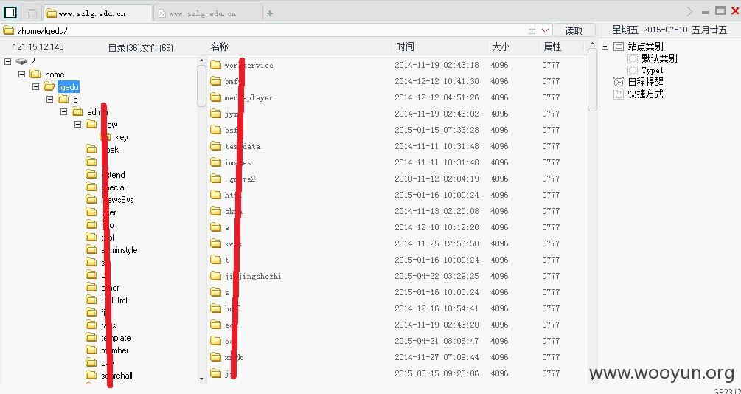The width and height of the screenshot is (741, 394).
Task: Select the key folder in tree
Action: tap(122, 137)
